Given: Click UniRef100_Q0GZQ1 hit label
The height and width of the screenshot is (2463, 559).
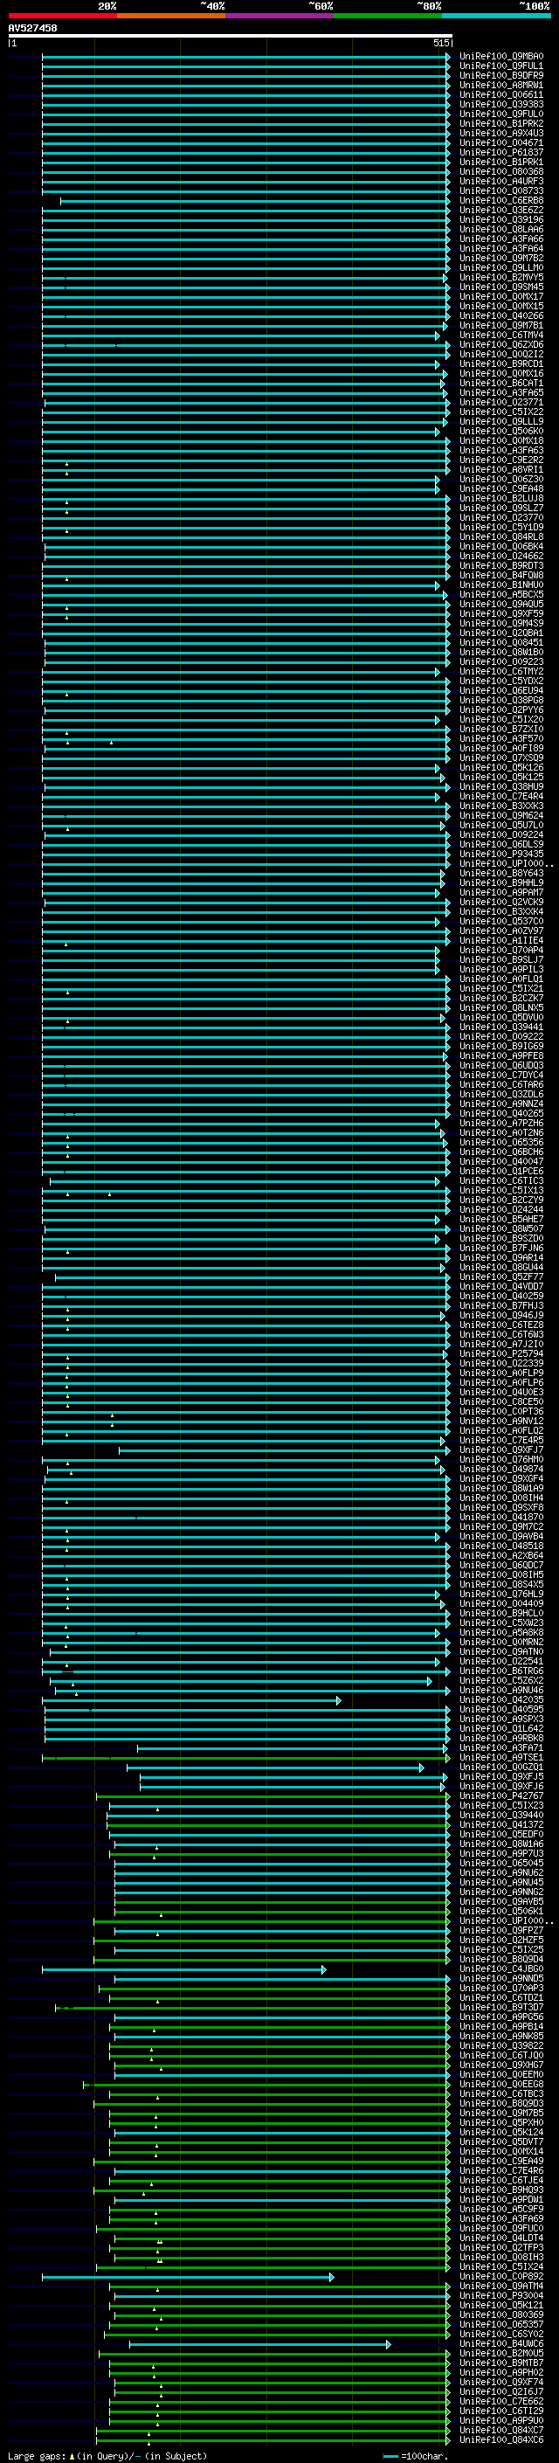Looking at the screenshot, I should (x=501, y=1767).
